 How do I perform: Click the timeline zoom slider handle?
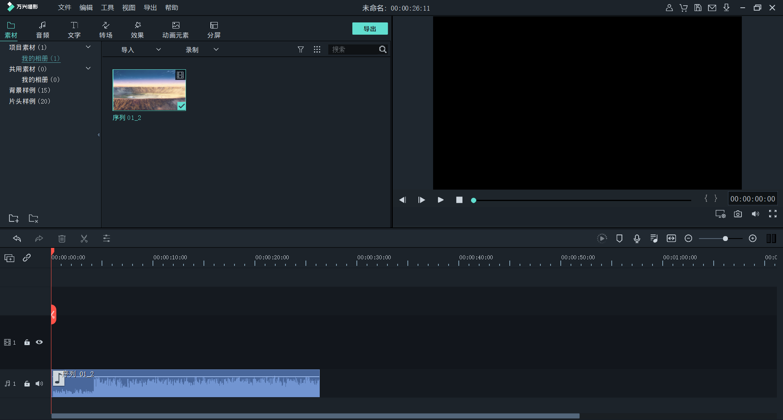point(725,239)
